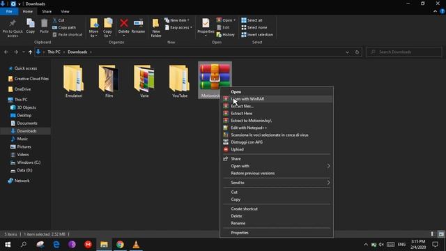Open VLC media player from the taskbar

136,245
